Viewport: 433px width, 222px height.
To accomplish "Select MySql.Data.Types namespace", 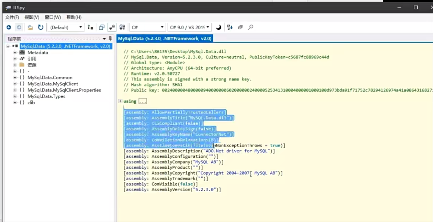I will tap(46, 96).
